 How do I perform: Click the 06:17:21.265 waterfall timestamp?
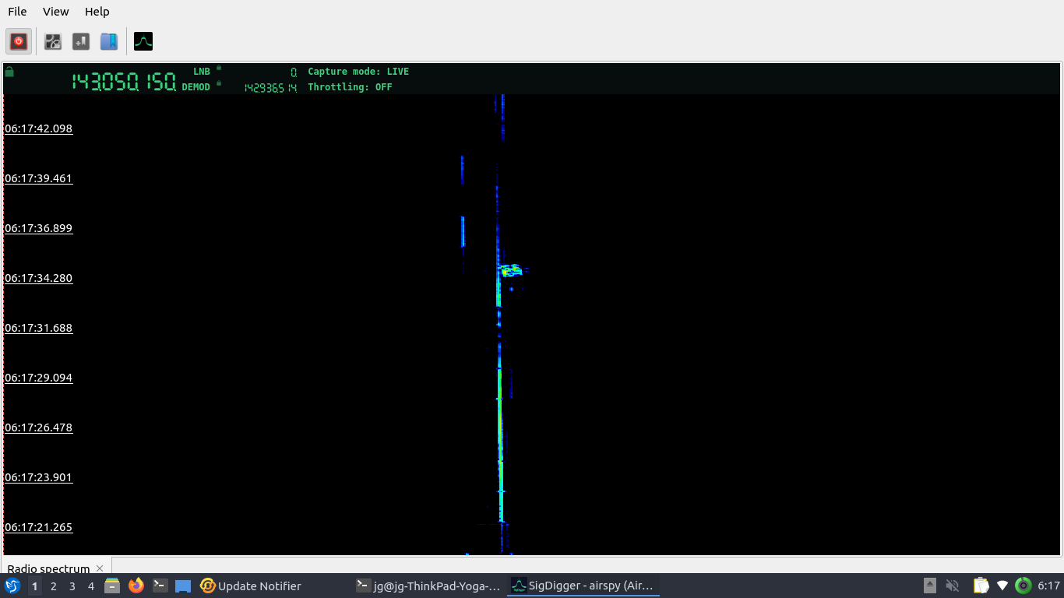tap(38, 527)
